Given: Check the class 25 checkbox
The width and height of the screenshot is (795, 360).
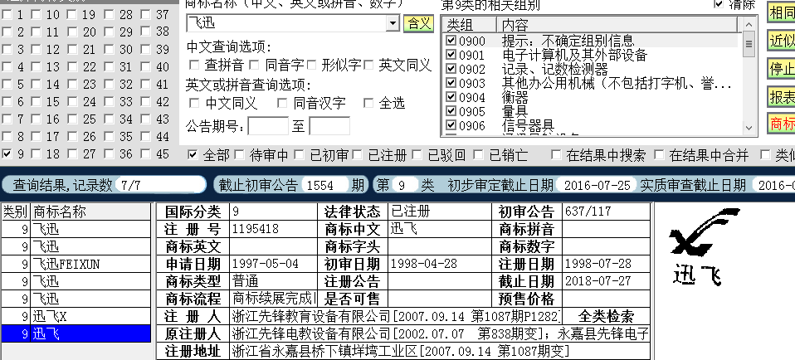Looking at the screenshot, I should click(73, 119).
